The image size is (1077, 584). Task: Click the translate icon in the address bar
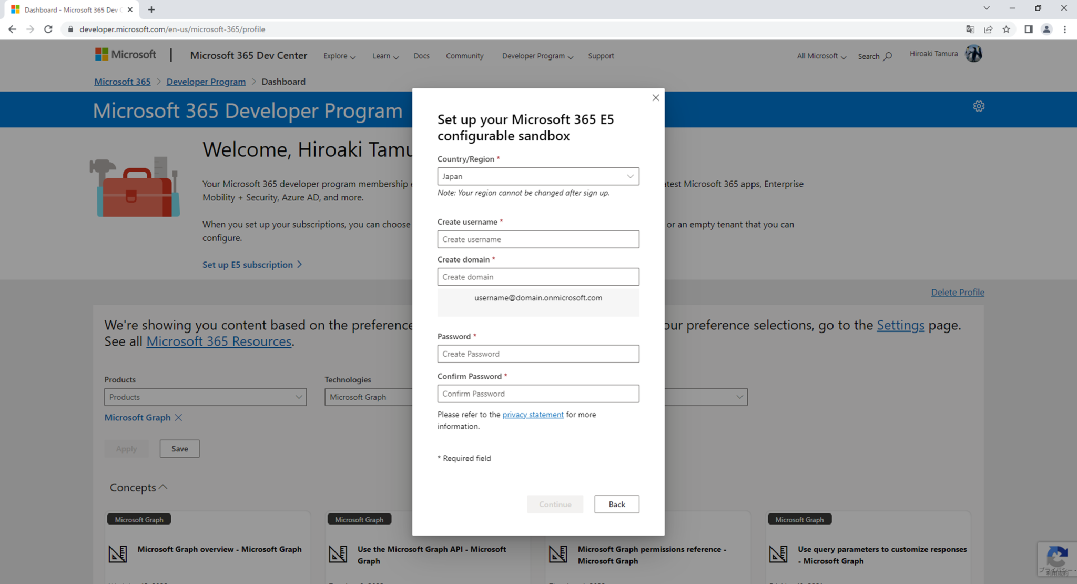coord(970,29)
